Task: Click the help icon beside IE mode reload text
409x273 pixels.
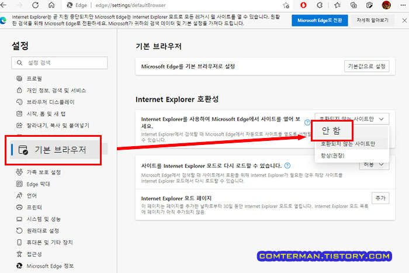Action: pos(287,165)
